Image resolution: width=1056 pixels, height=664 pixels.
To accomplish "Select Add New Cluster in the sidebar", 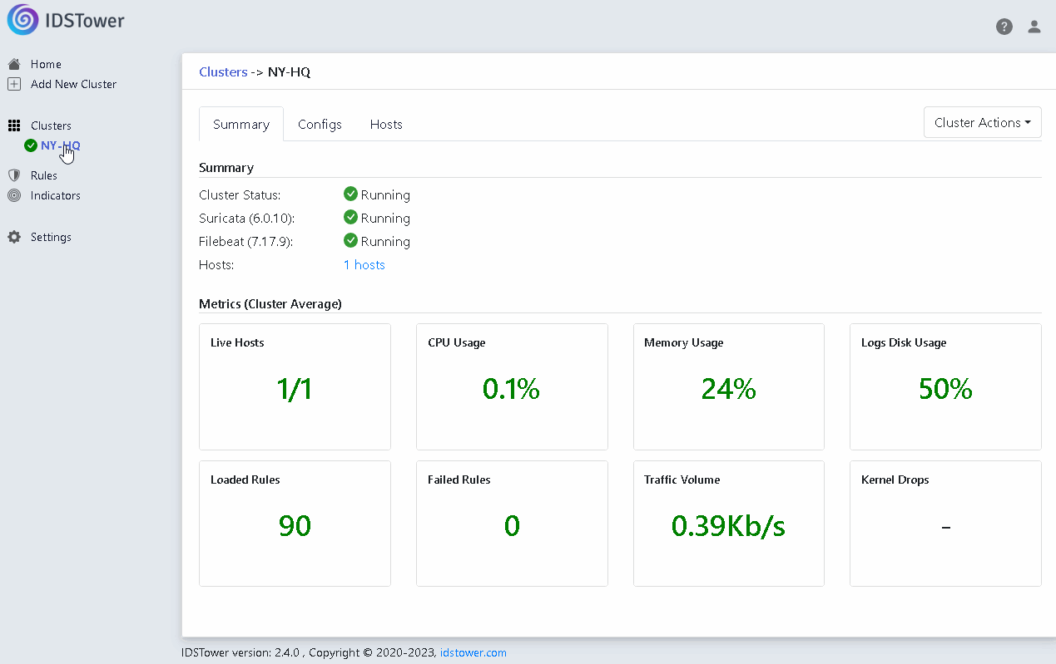I will 73,84.
